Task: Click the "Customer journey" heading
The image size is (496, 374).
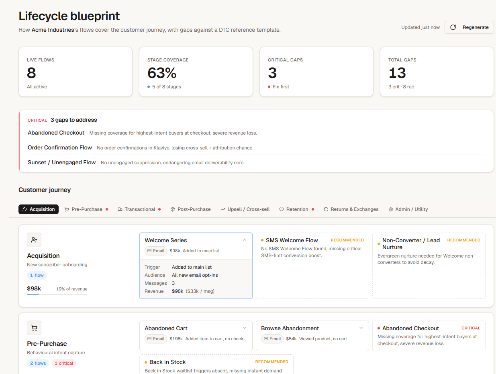Action: tap(45, 190)
